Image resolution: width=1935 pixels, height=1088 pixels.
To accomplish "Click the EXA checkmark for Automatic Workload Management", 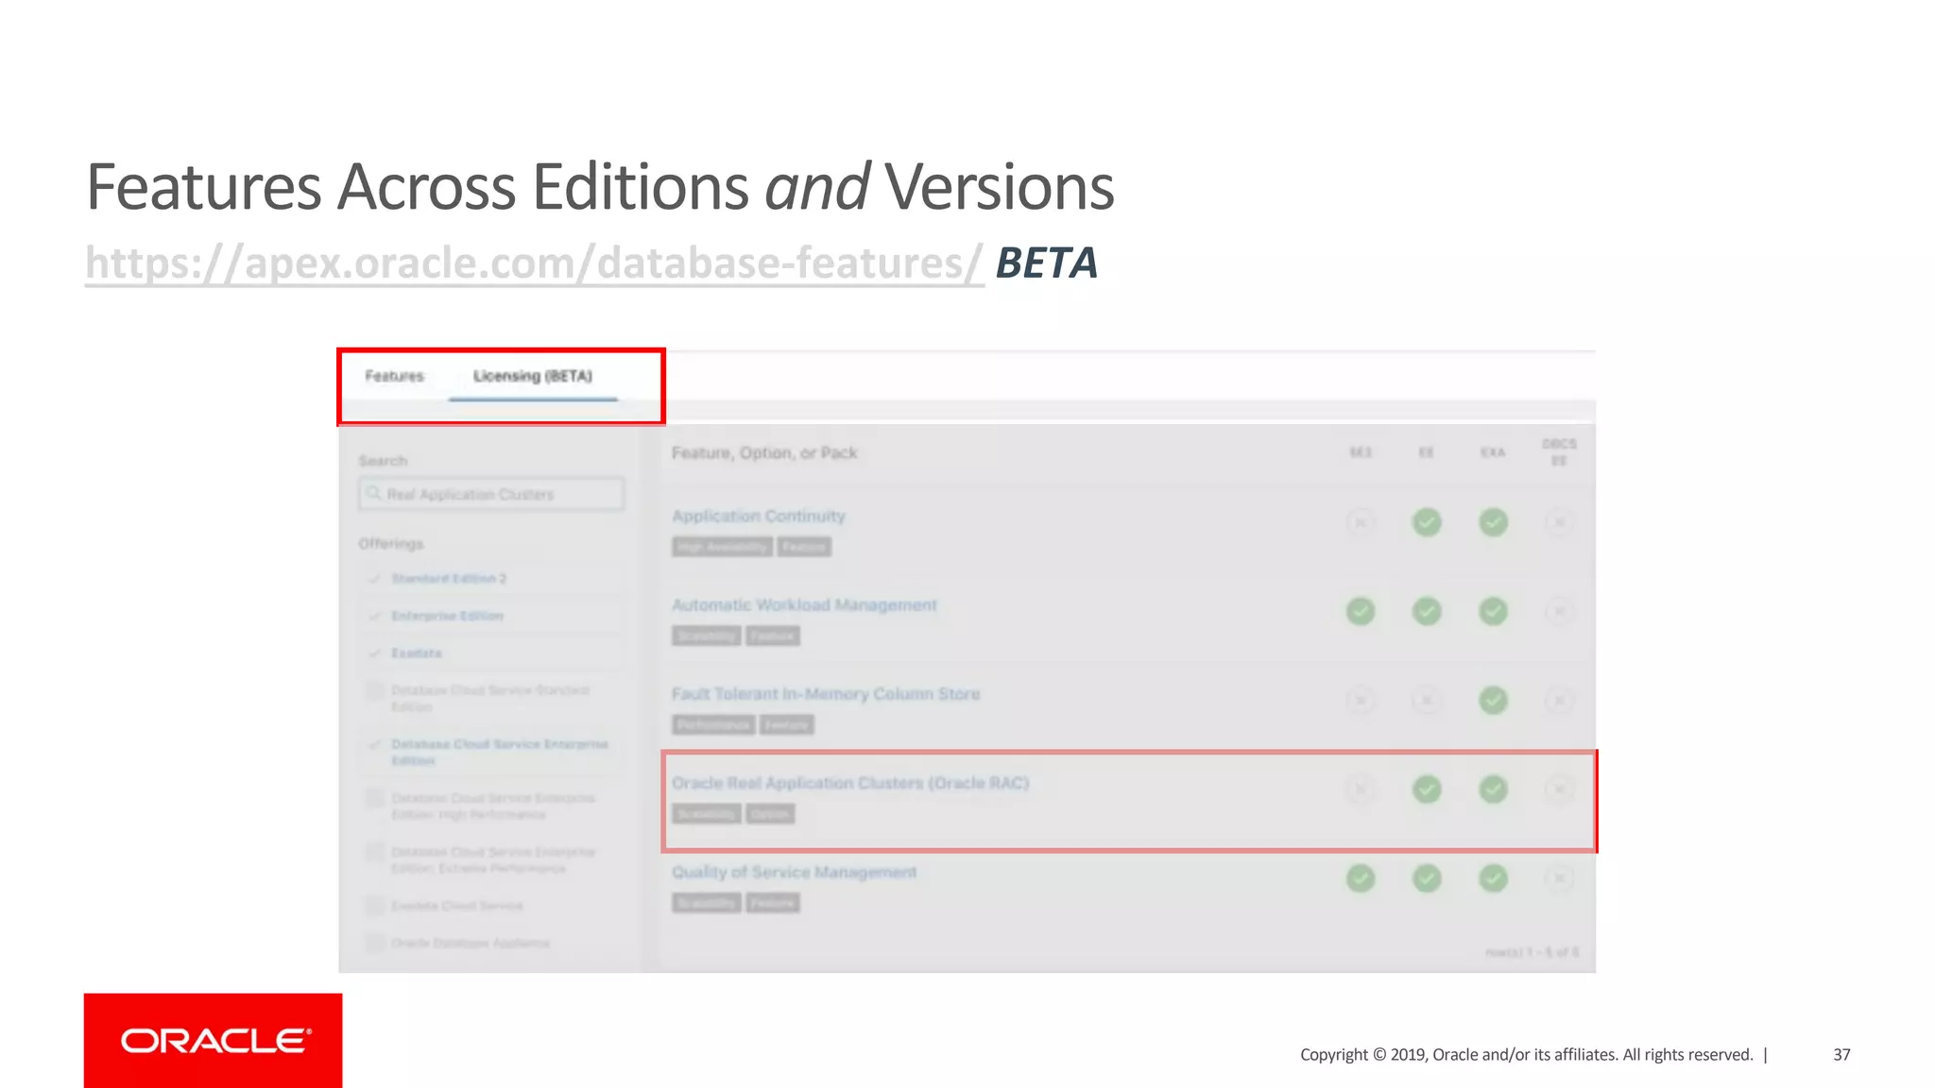I will [x=1493, y=611].
